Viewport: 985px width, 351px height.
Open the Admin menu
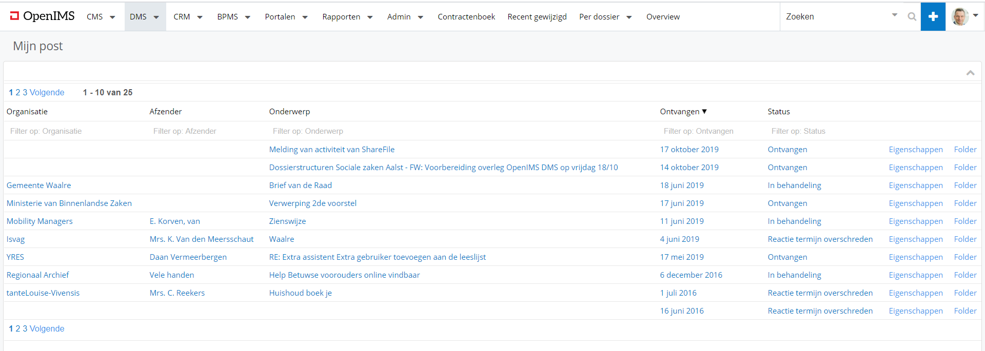tap(405, 17)
